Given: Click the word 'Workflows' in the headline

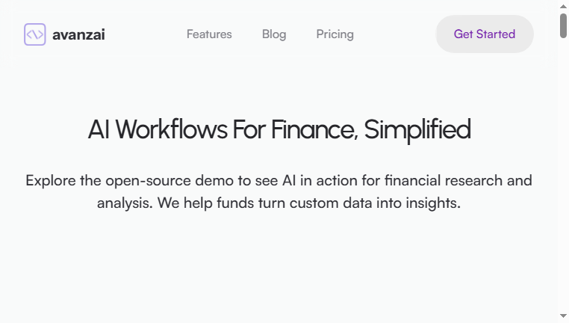Looking at the screenshot, I should point(171,129).
